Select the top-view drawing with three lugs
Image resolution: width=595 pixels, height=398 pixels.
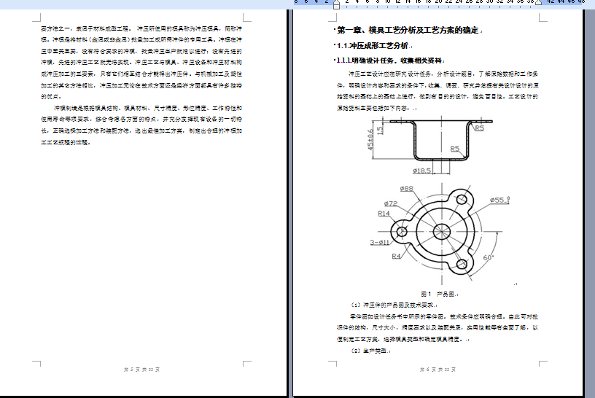click(x=440, y=234)
